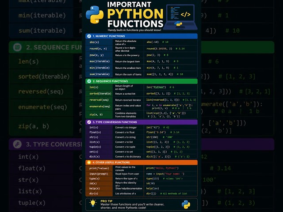Click the 'len("Python")' example
Image resolution: width=283 pixels, height=212 pixels.
[x=156, y=87]
